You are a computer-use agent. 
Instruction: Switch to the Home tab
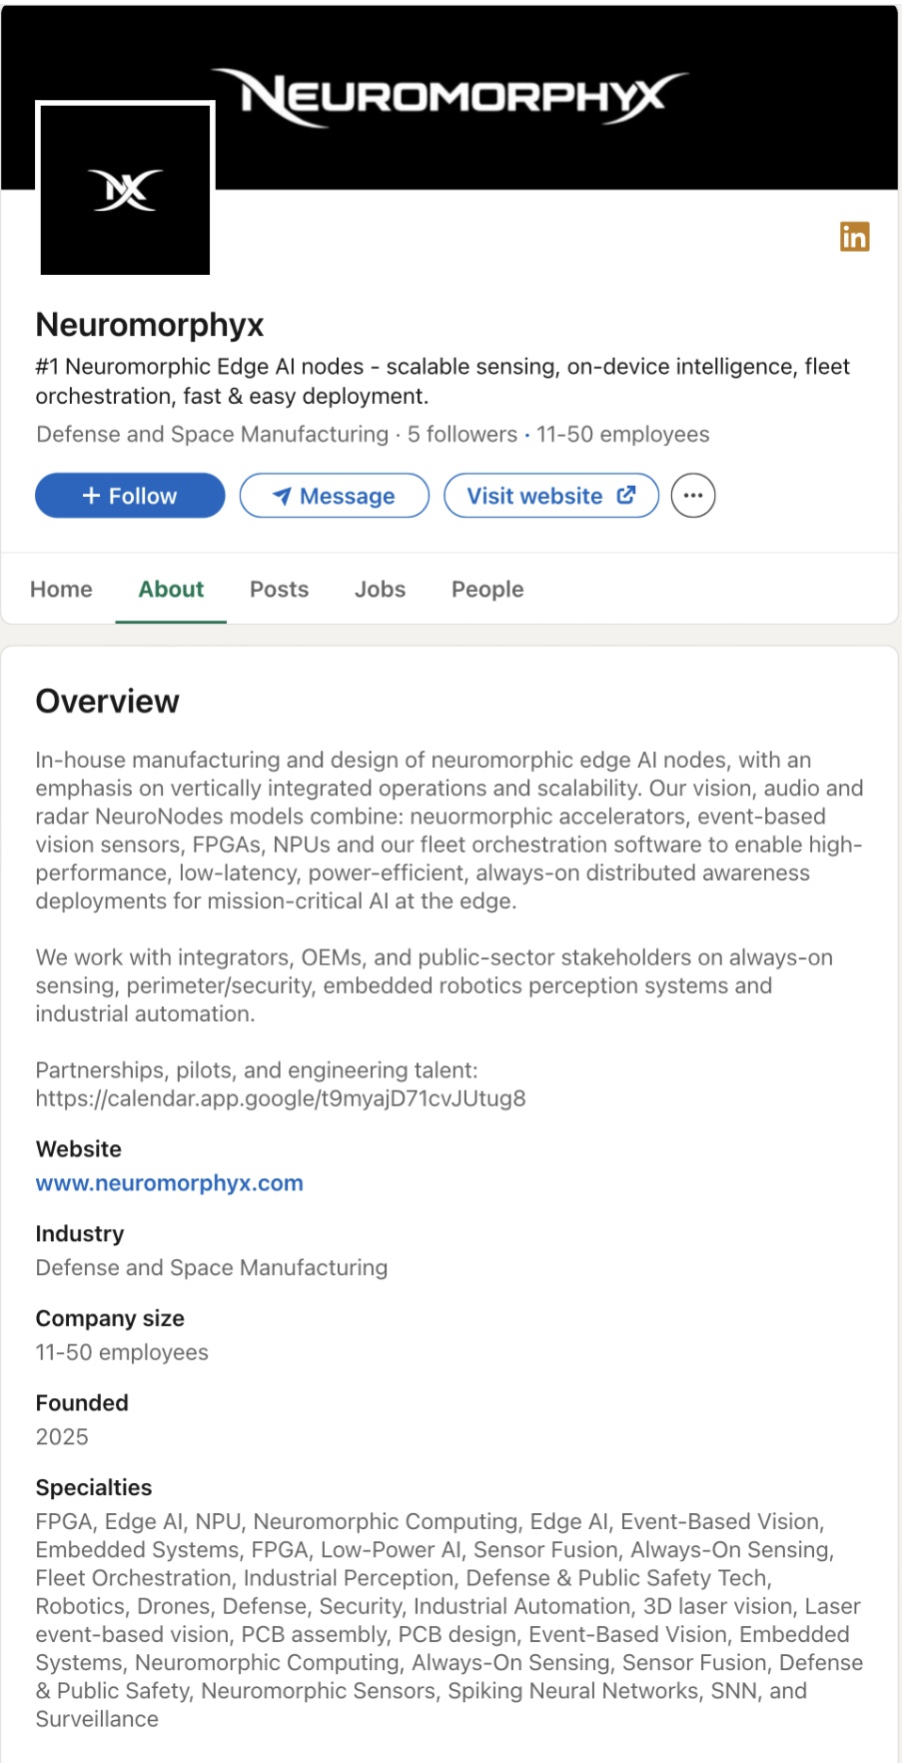61,590
